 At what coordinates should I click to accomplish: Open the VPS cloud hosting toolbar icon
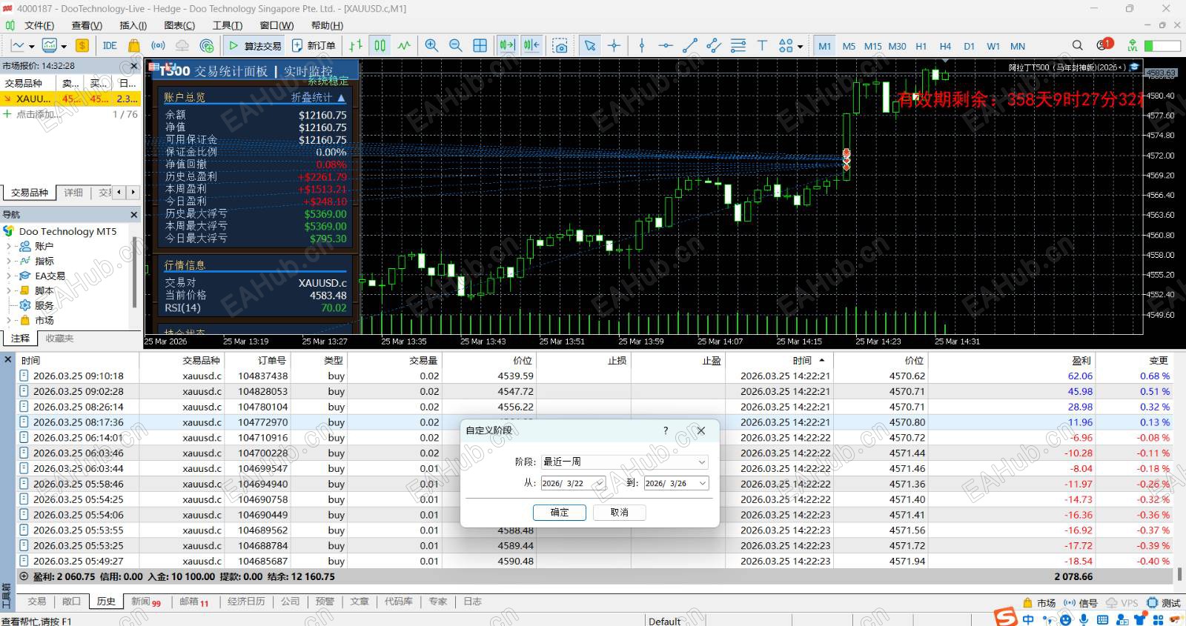[182, 46]
